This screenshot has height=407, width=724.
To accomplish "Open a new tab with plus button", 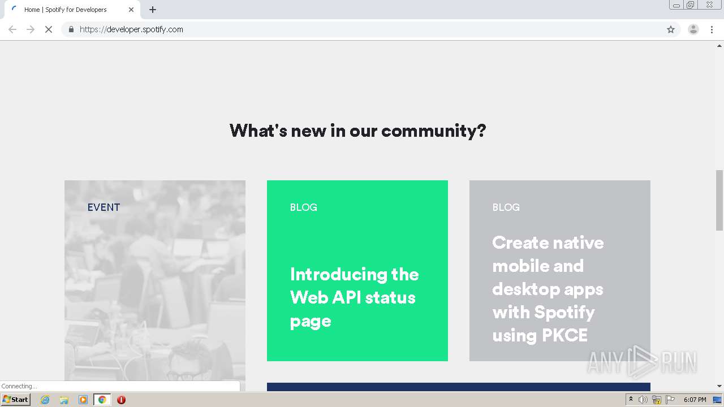I will pos(153,10).
